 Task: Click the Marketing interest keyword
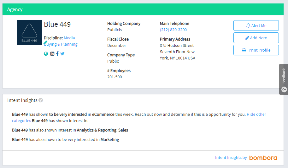click(x=110, y=140)
